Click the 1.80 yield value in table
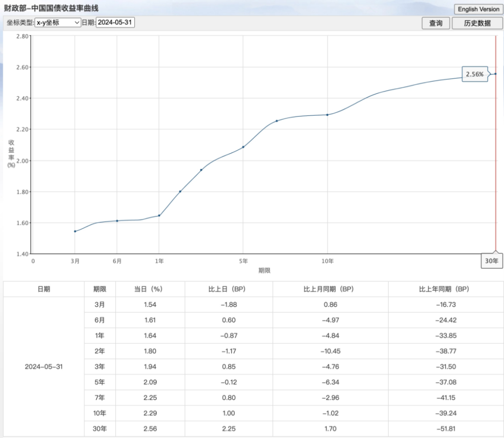 coord(150,351)
